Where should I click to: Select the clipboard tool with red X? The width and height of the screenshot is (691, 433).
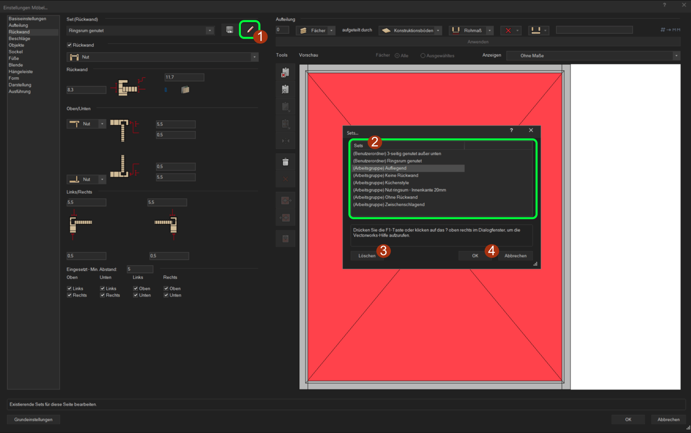285,72
